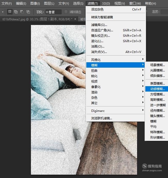Expand the 其它 other submenu

[x=116, y=103]
